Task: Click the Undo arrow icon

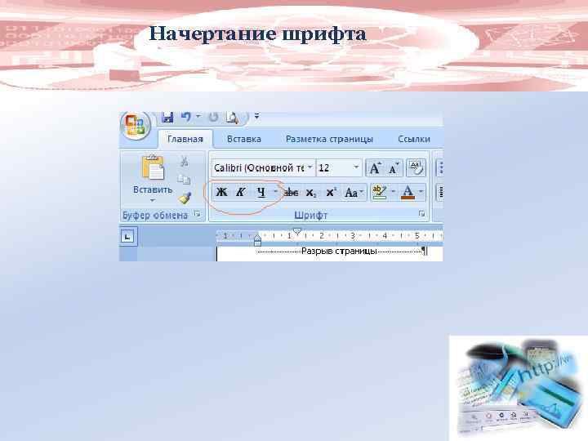Action: [186, 117]
